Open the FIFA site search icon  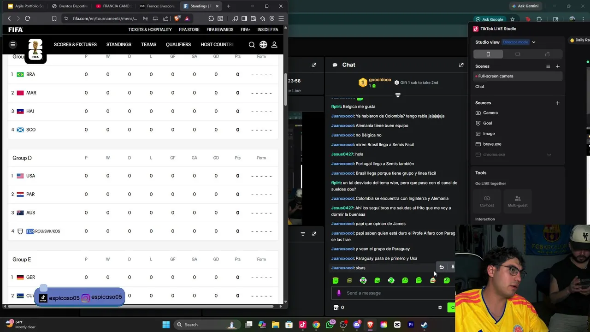pos(252,45)
